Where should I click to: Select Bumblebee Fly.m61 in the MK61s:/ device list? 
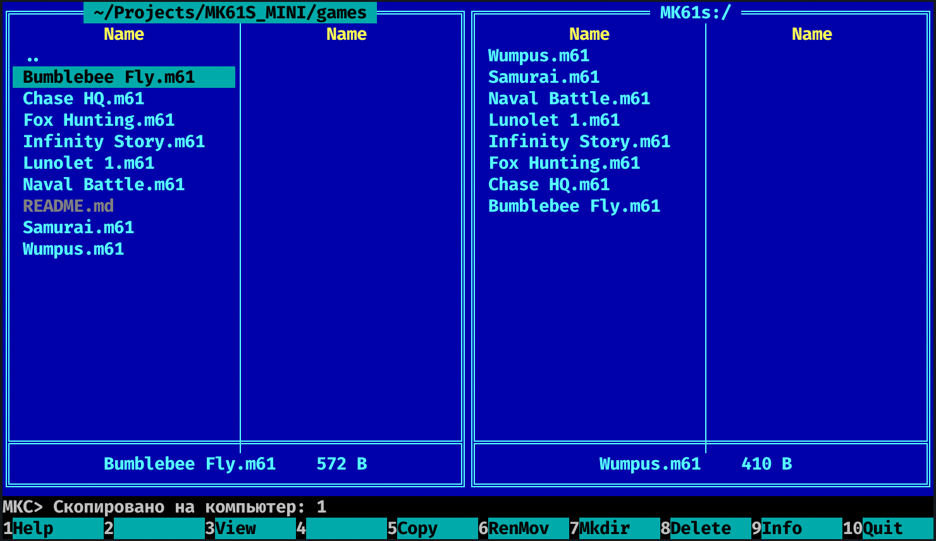coord(589,206)
